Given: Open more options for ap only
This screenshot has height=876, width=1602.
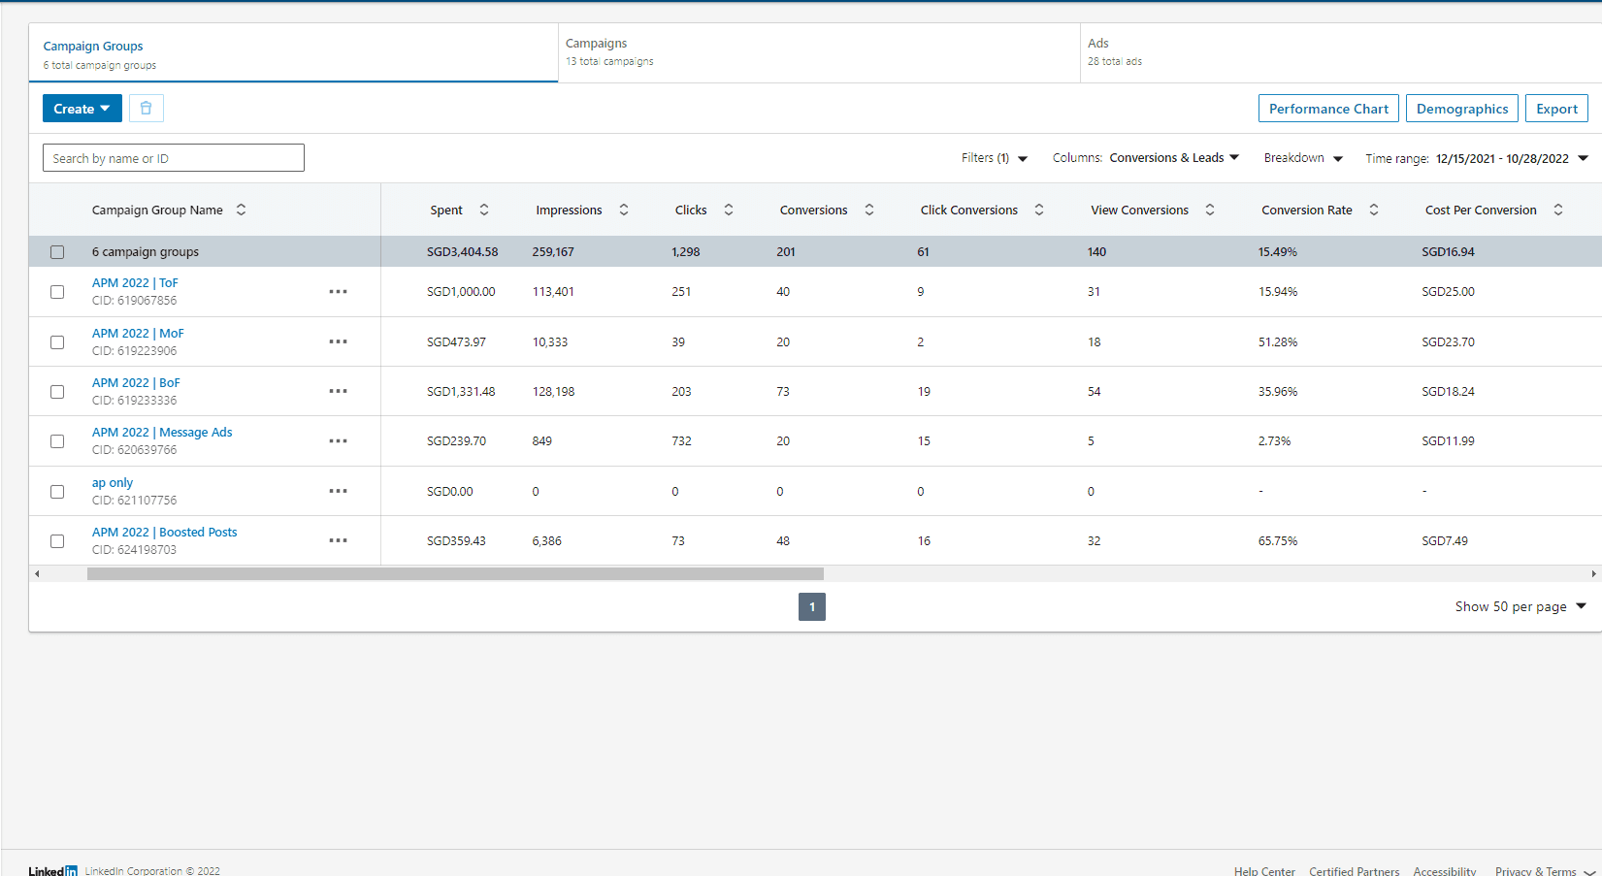Looking at the screenshot, I should [338, 491].
